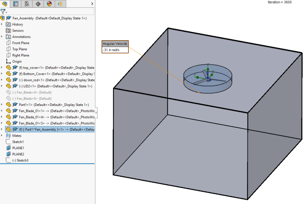
Task: Select the (-) Sketch3 item
Action: pyautogui.click(x=20, y=160)
